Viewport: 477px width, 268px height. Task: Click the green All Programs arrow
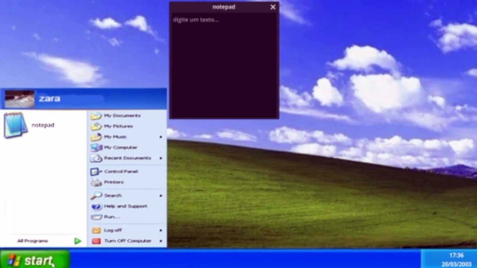coord(78,241)
